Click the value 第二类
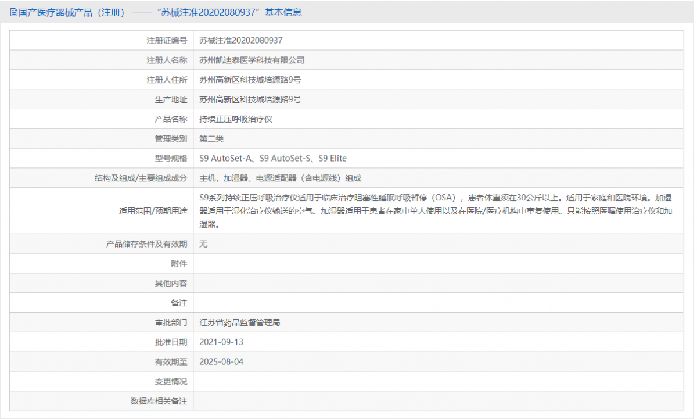697x419 pixels. 211,139
